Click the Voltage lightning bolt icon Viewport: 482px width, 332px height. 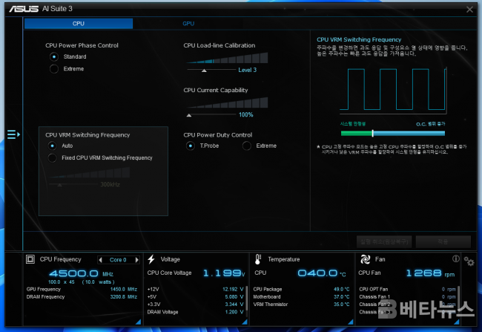[x=151, y=259]
